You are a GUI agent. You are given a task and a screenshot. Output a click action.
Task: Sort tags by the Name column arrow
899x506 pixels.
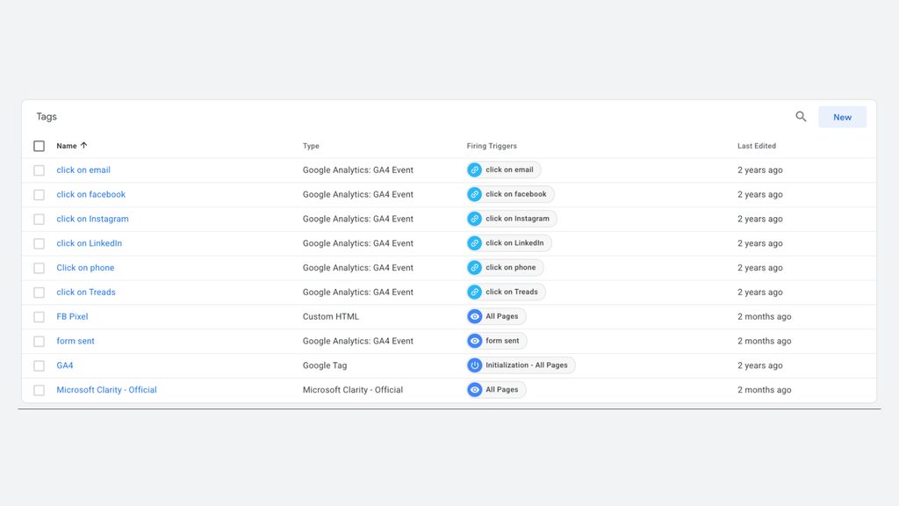(x=83, y=145)
